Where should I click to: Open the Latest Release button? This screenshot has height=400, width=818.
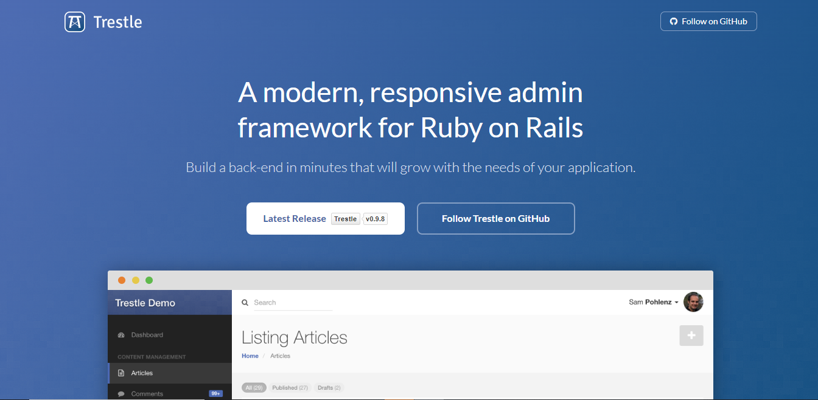coord(326,218)
